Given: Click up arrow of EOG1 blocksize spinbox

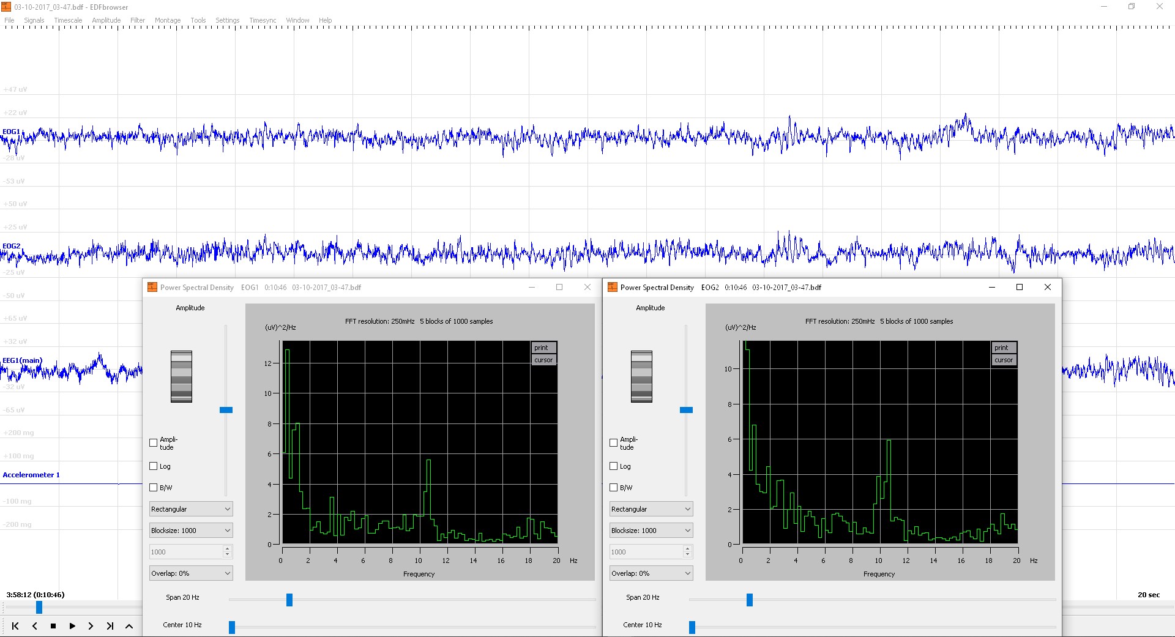Looking at the screenshot, I should (x=228, y=549).
